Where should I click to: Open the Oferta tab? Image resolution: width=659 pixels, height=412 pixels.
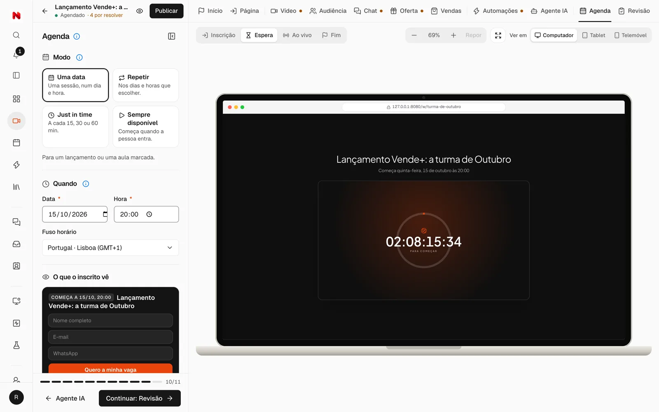407,11
